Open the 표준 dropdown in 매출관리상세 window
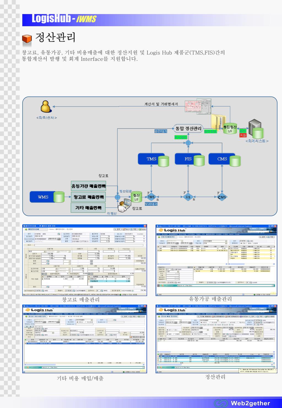Image resolution: width=282 pixels, height=408 pixels. [37, 251]
